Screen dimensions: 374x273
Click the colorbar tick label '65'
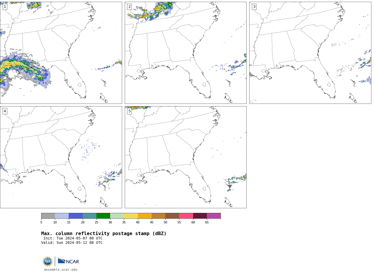[207, 223]
